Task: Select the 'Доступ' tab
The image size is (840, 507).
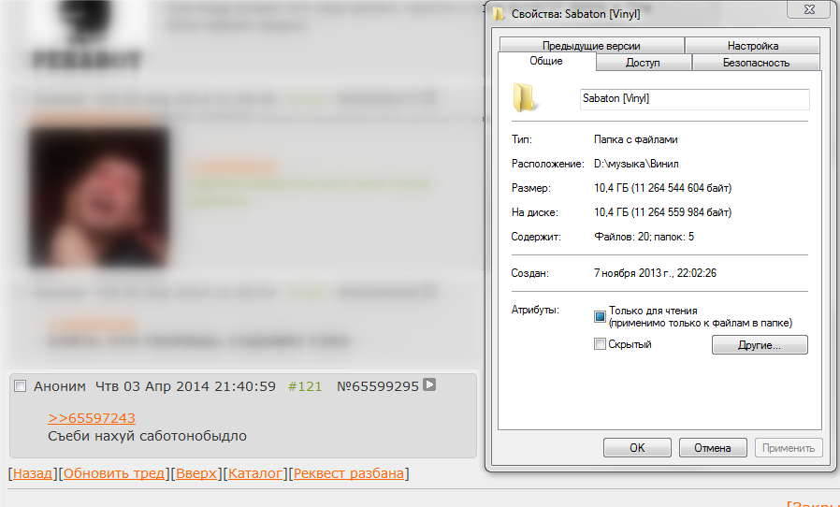Action: [x=643, y=62]
